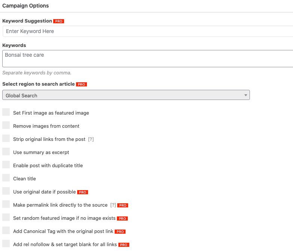Open the [?] help beside Make permalink link
Image resolution: width=293 pixels, height=251 pixels.
point(113,205)
